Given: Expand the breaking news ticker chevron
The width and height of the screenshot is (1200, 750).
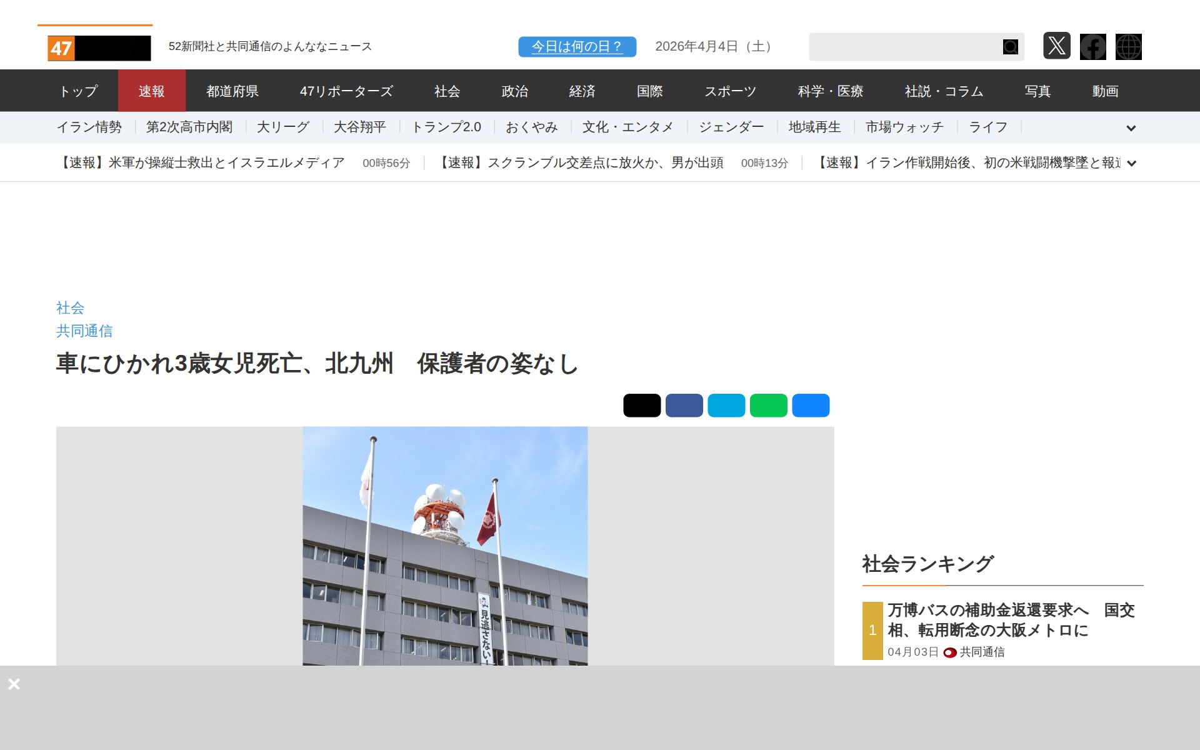Looking at the screenshot, I should click(x=1131, y=164).
